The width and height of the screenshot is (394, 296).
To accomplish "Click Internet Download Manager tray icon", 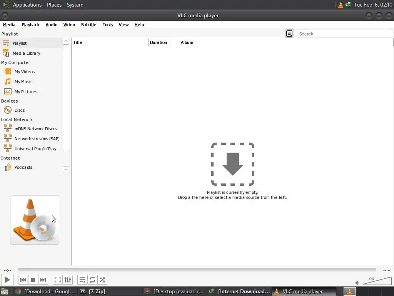I will 348,4.
